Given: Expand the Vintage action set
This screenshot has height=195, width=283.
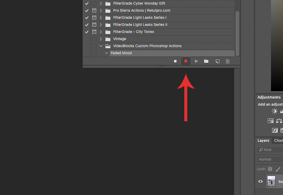Looking at the screenshot, I should click(x=101, y=39).
